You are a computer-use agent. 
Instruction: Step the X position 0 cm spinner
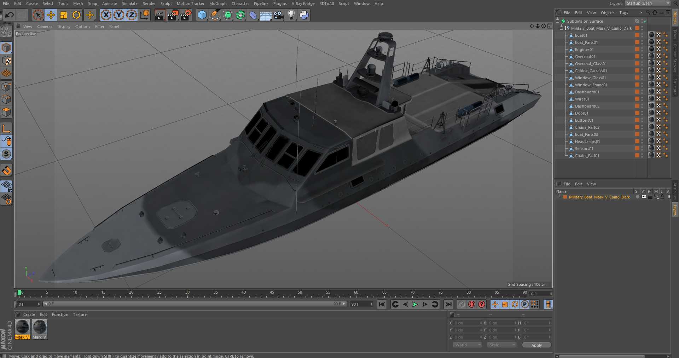click(481, 323)
